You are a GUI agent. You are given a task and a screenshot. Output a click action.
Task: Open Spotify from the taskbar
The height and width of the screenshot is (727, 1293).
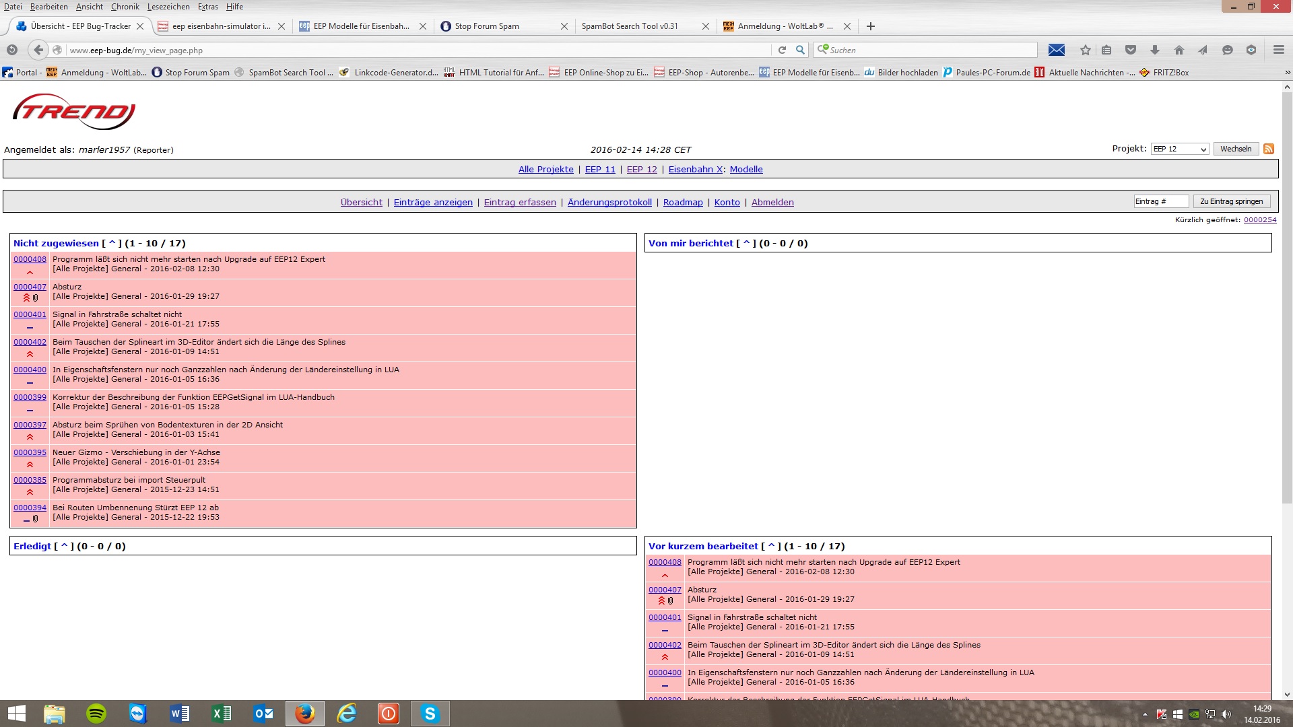[x=96, y=714]
